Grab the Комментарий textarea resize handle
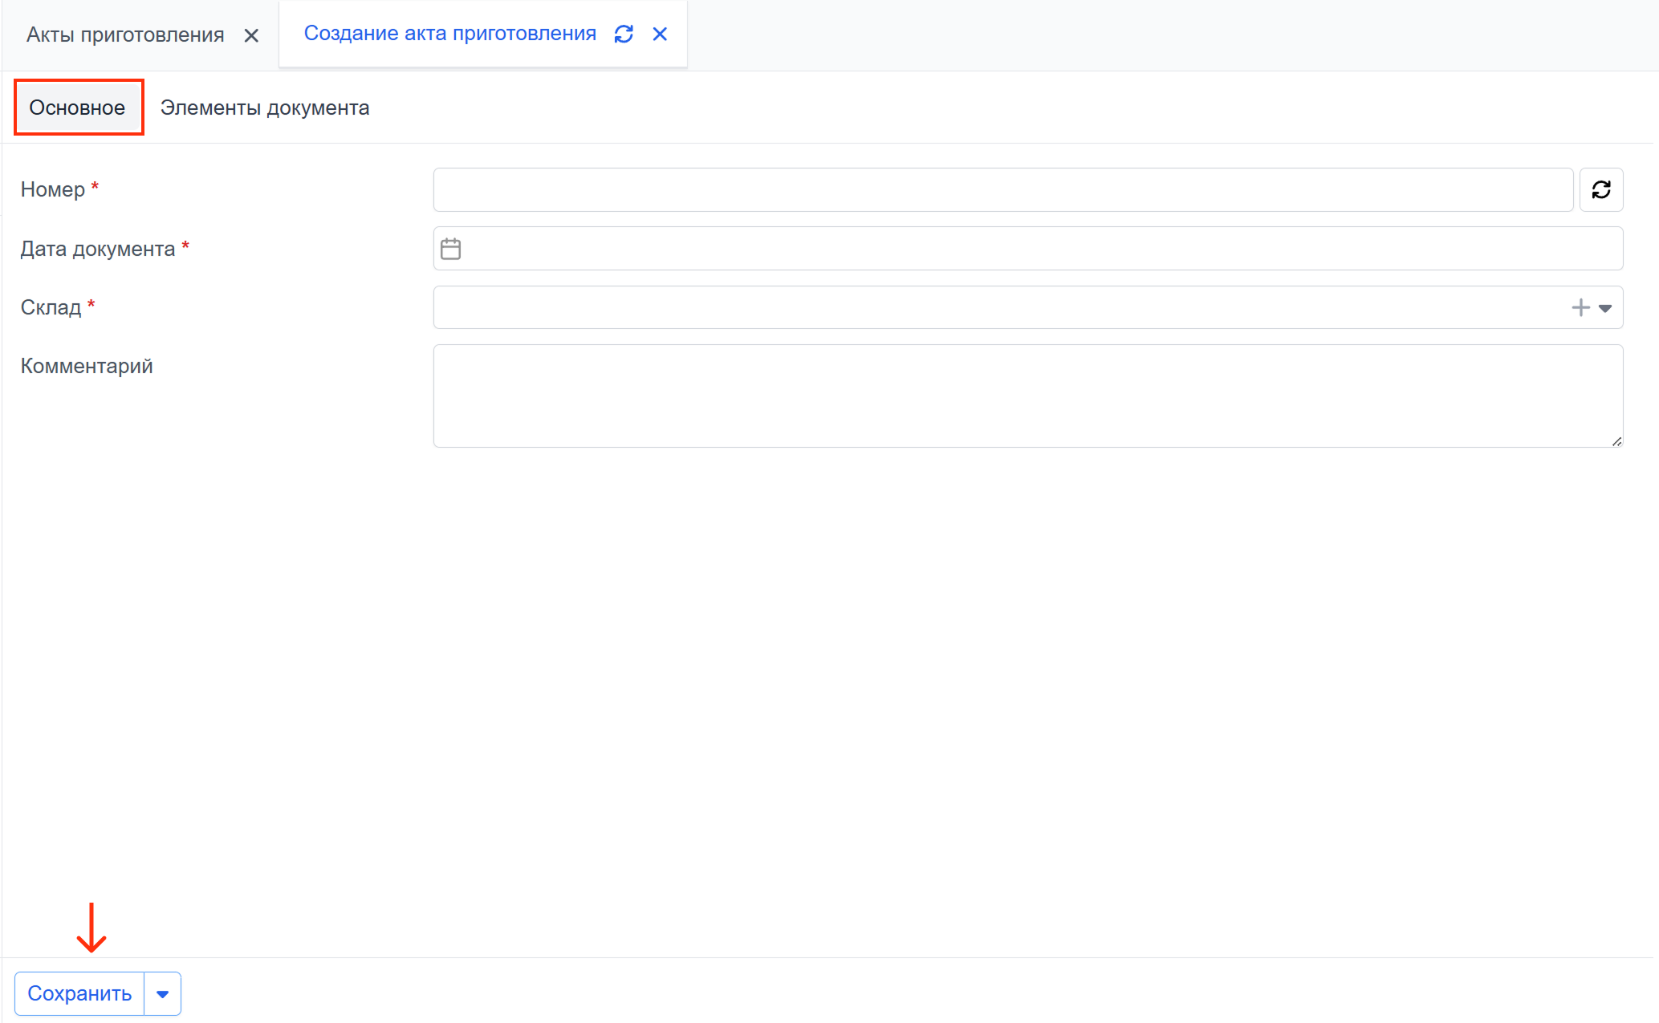This screenshot has height=1023, width=1659. pyautogui.click(x=1616, y=441)
